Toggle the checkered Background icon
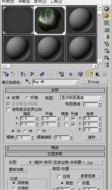Screen dimensions: 112x190 (x=107, y=23)
